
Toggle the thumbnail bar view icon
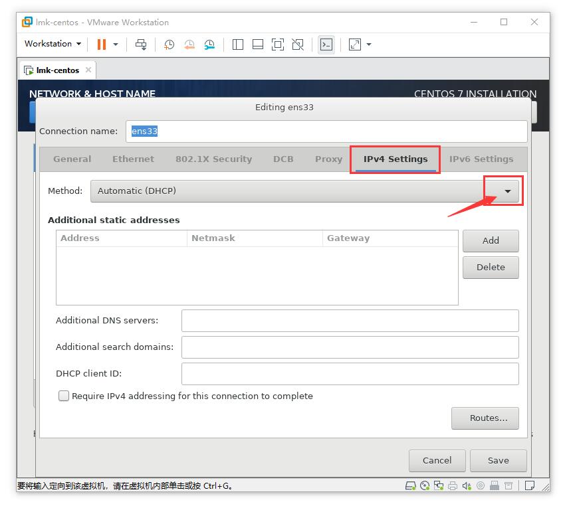(258, 44)
